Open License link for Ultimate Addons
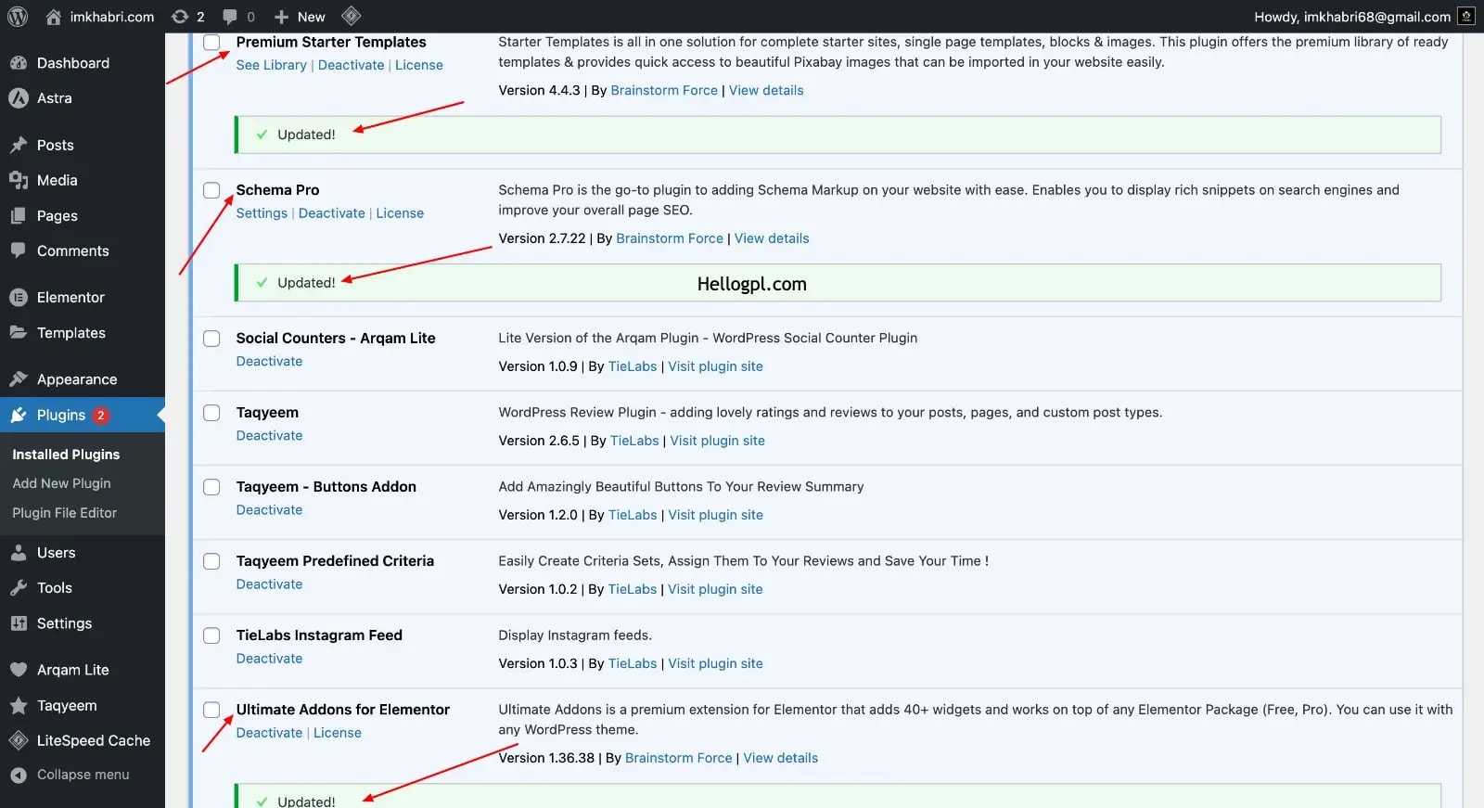 click(x=338, y=733)
